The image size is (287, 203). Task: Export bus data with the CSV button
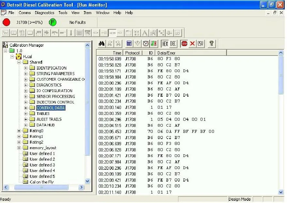(x=201, y=44)
